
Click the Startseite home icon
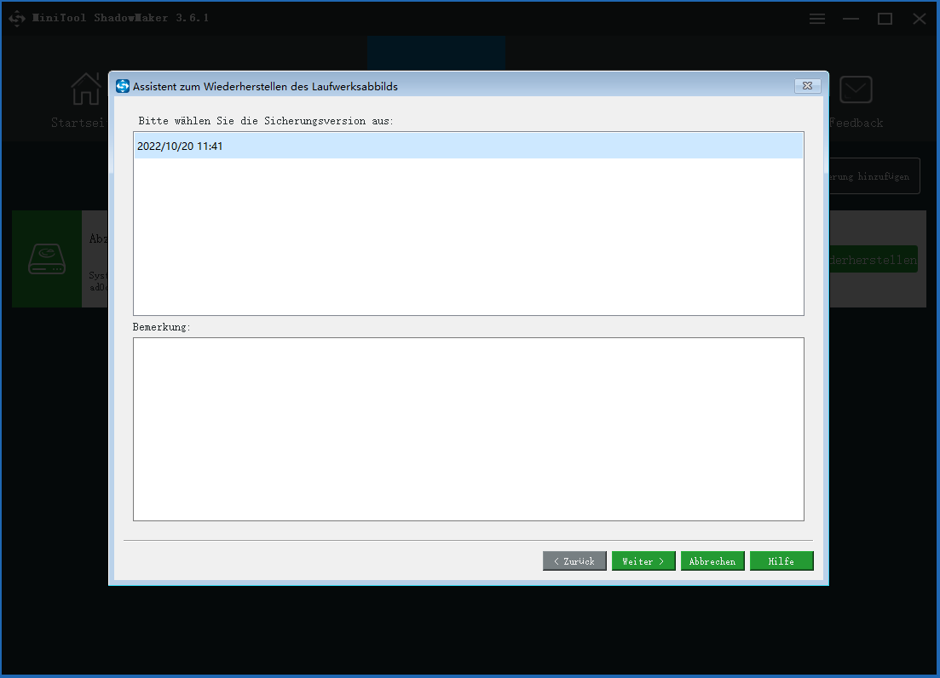pos(85,89)
